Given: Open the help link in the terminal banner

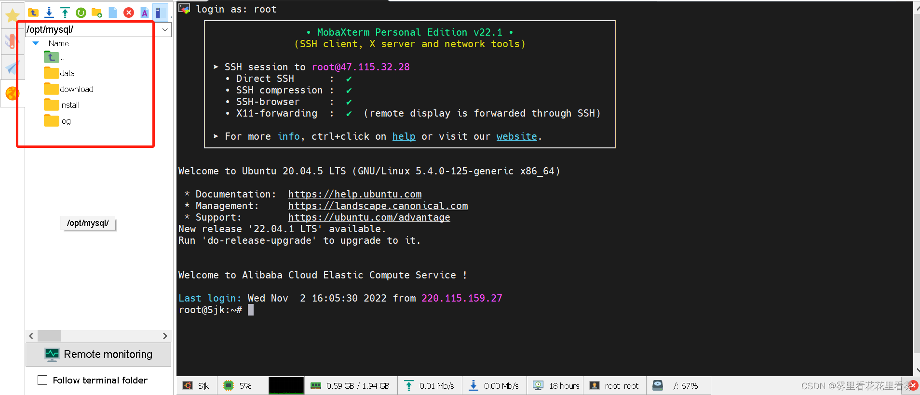Looking at the screenshot, I should 404,136.
